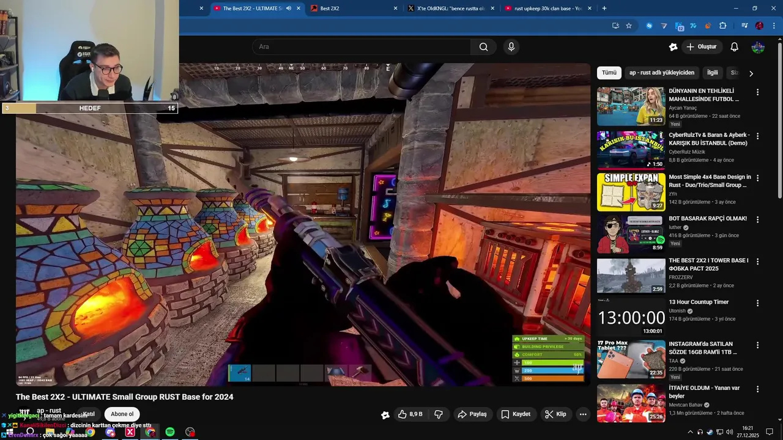This screenshot has width=783, height=440.
Task: Click the Paylaş share button
Action: pyautogui.click(x=472, y=414)
